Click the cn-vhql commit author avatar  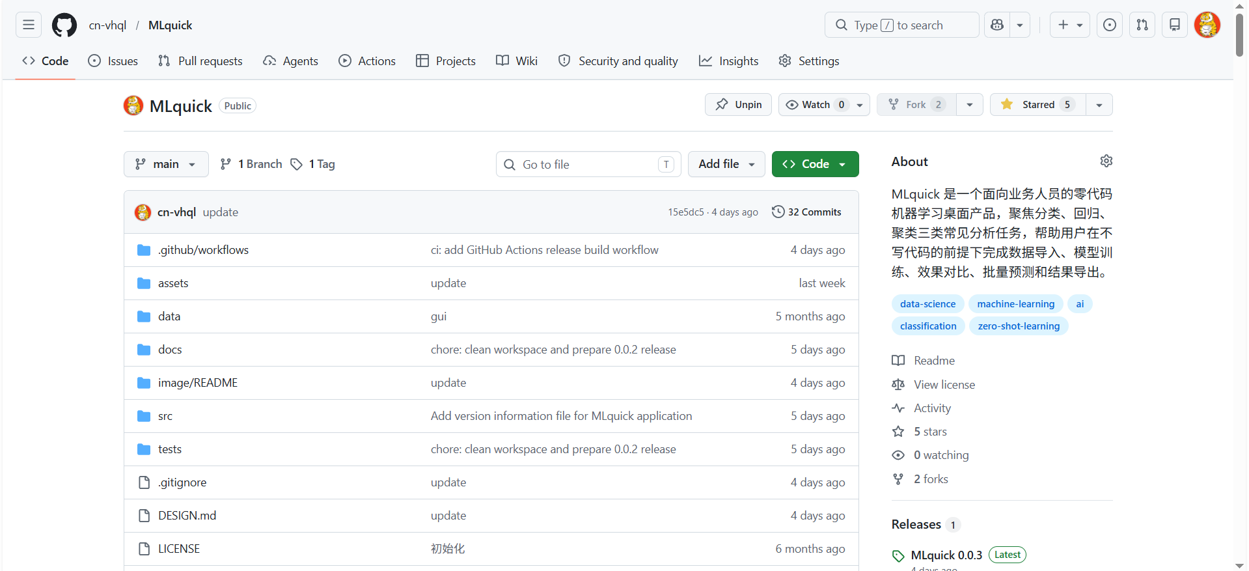click(143, 212)
